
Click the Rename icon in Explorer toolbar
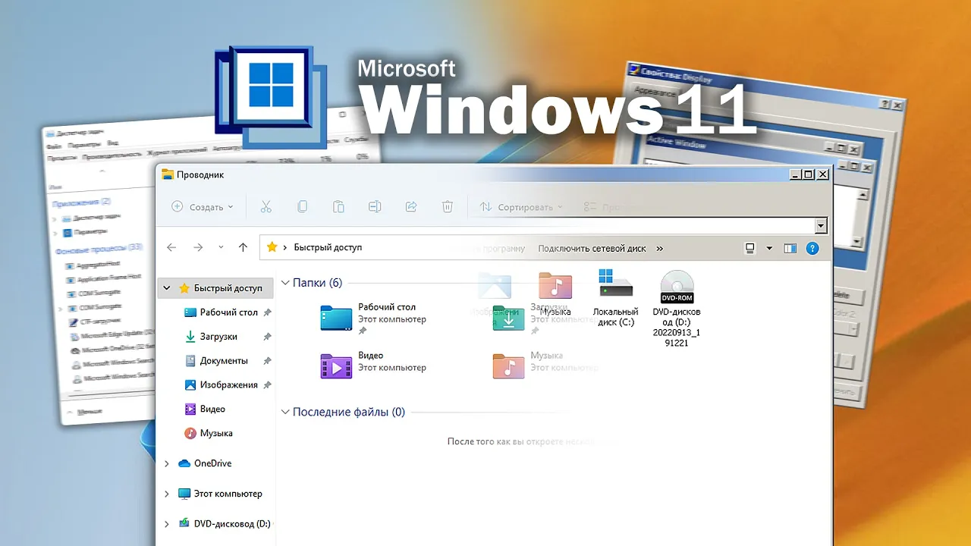[375, 206]
